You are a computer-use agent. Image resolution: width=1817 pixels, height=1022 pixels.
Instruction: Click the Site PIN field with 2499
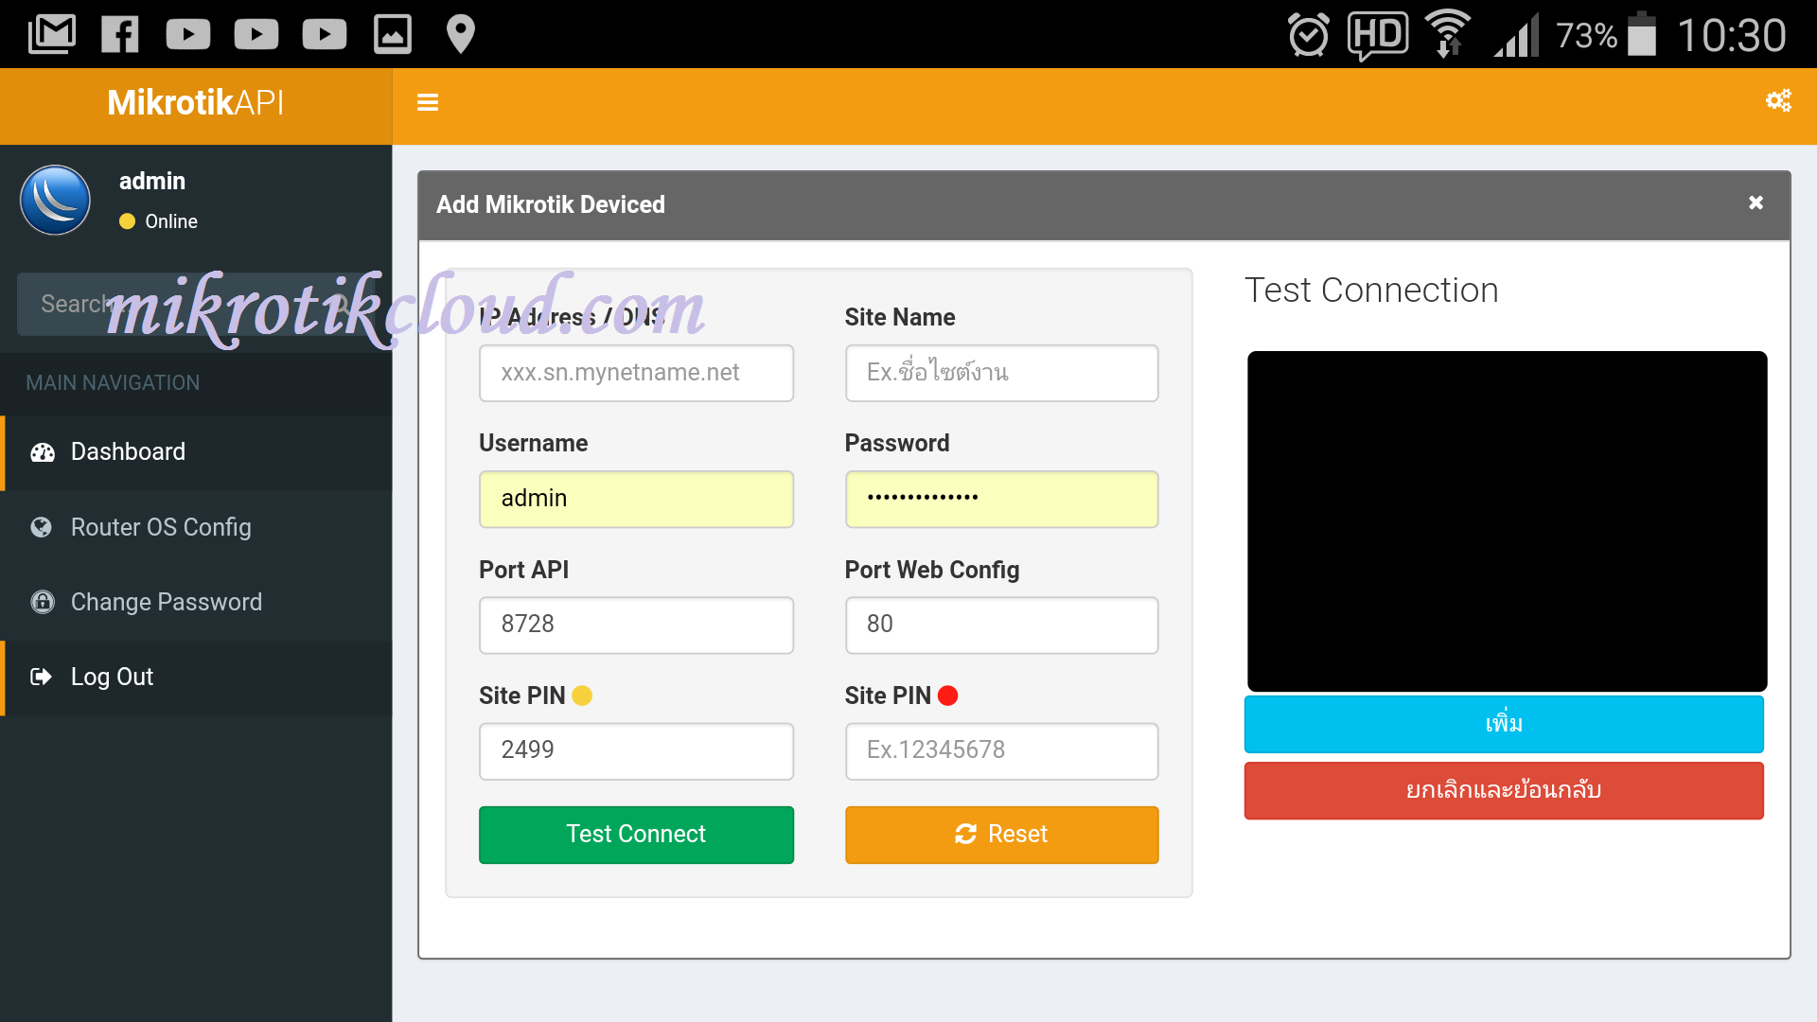tap(636, 751)
